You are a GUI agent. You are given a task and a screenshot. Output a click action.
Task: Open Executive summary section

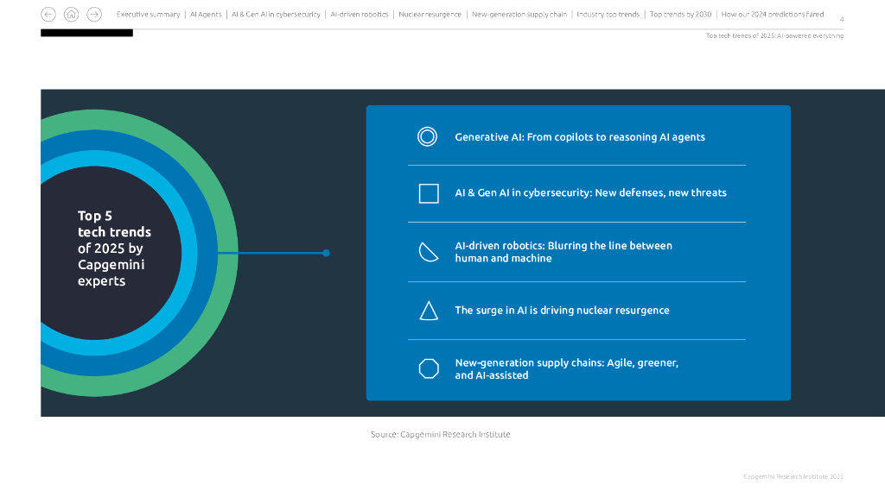pos(148,15)
